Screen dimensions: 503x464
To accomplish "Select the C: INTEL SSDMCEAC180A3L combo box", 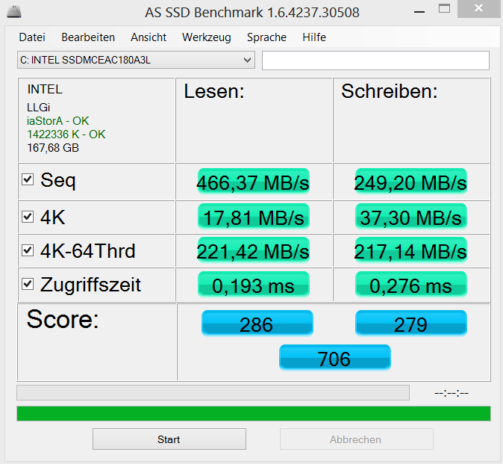I will 136,60.
